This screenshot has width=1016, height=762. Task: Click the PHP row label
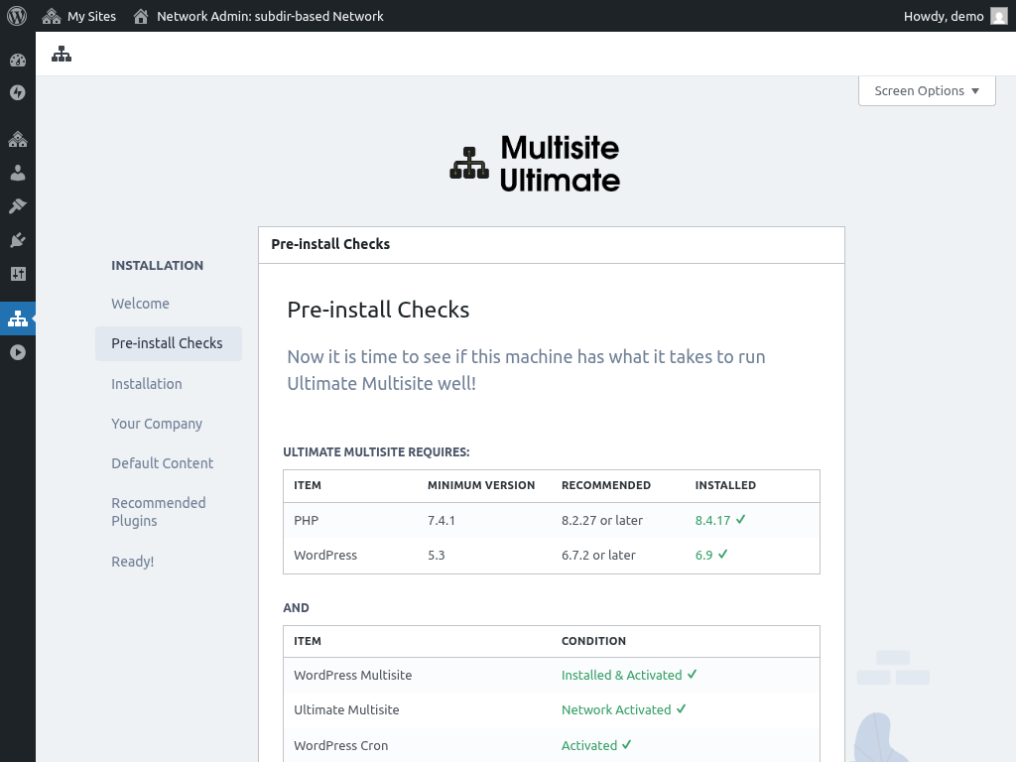tap(306, 520)
